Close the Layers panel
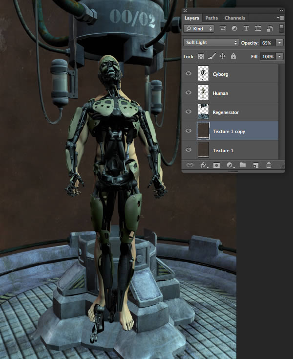The width and height of the screenshot is (293, 359). [x=185, y=11]
